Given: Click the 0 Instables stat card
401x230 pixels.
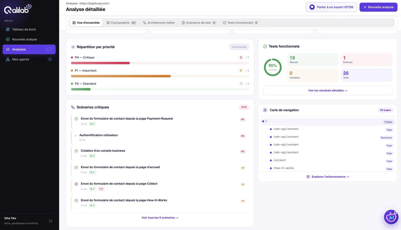Looking at the screenshot, I should coord(313,75).
